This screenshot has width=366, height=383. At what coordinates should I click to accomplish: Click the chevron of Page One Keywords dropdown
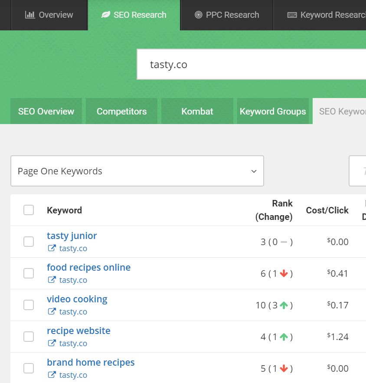[x=254, y=171]
